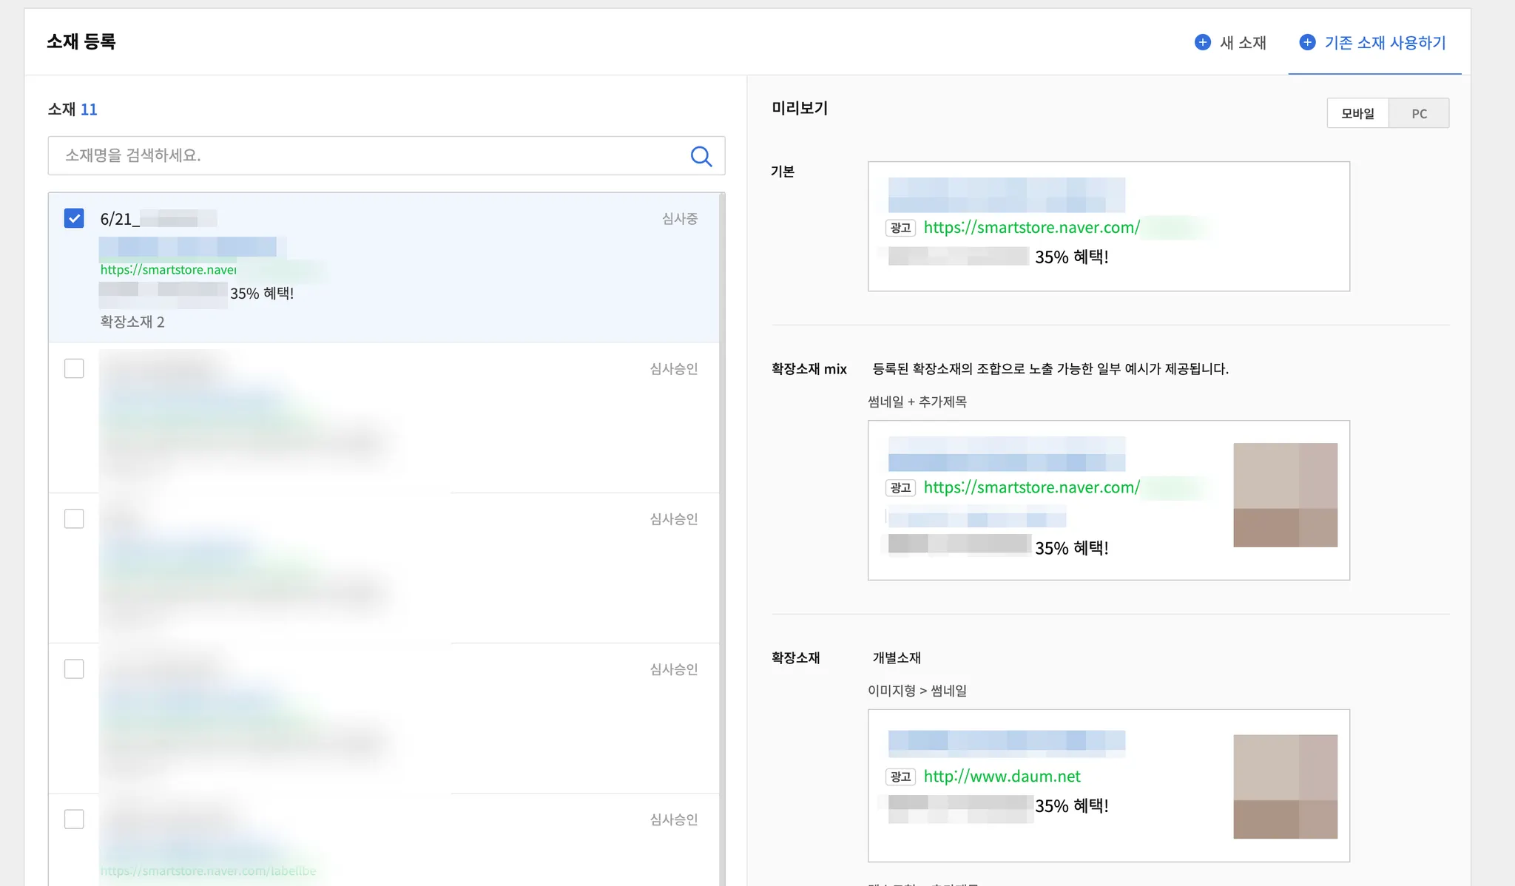
Task: Switch to 새 소재 tab
Action: pyautogui.click(x=1242, y=43)
